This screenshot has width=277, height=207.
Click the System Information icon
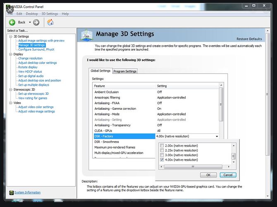(x=11, y=193)
